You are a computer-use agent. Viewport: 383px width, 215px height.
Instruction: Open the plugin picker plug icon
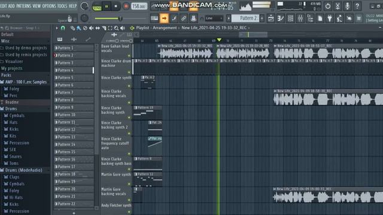pos(330,19)
